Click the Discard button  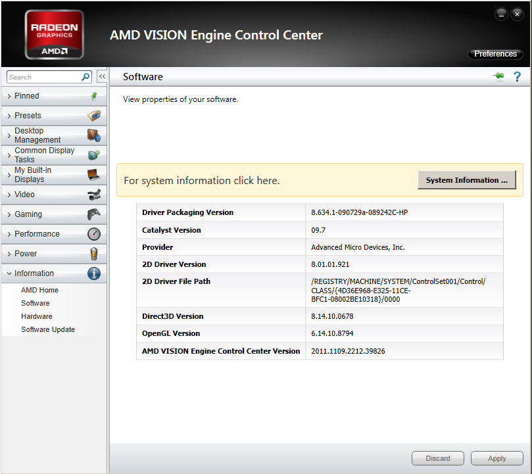pos(438,458)
